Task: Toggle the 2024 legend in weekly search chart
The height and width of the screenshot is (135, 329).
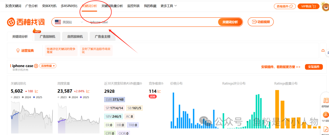Action: click(x=73, y=97)
